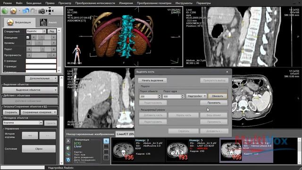
Task: Click the Обновить button in the dialog
Action: click(x=218, y=96)
